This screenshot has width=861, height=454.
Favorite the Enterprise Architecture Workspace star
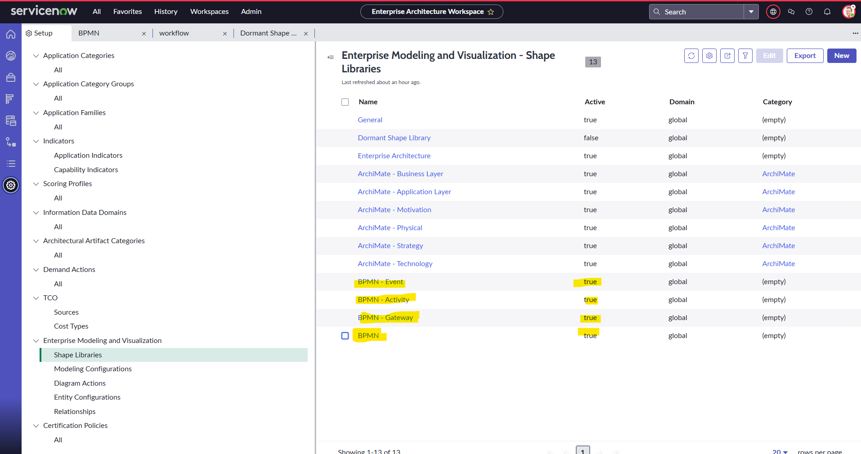491,12
